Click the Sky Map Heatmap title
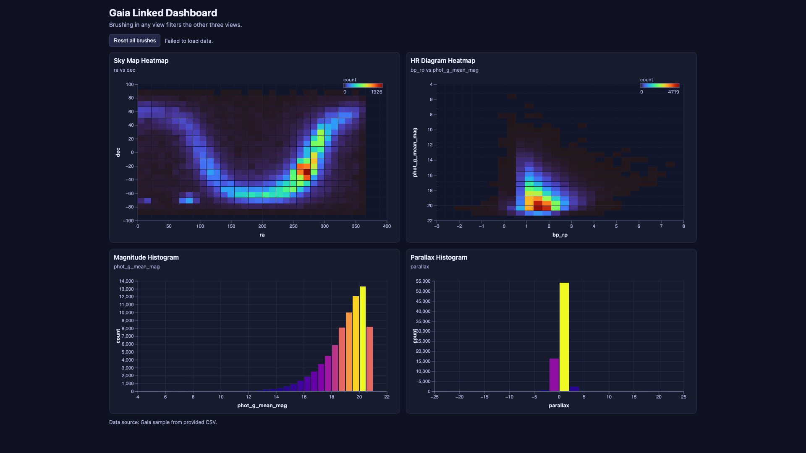Screen dimensions: 806x453 (141, 61)
